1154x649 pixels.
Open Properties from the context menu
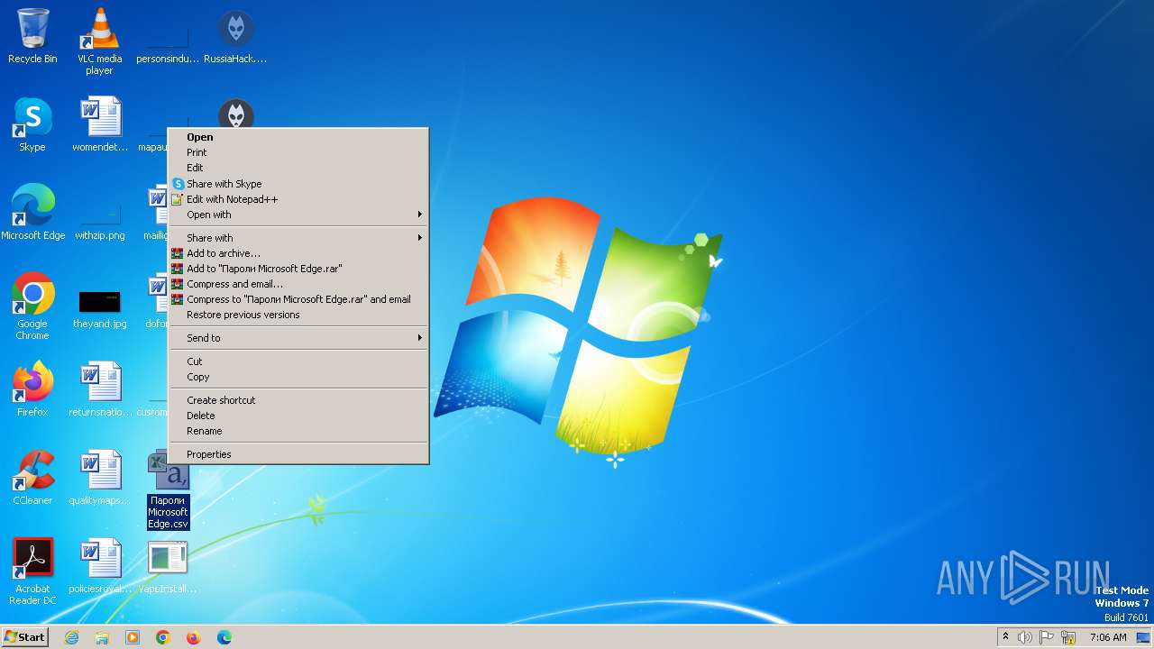(x=298, y=454)
